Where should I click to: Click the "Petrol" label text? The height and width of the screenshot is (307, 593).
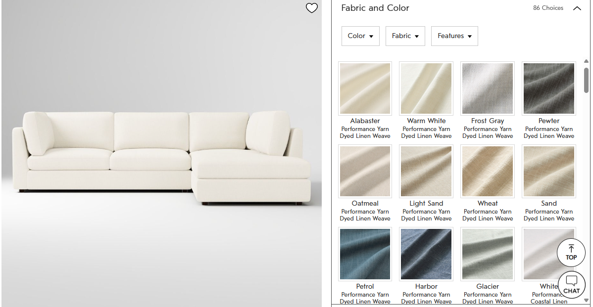click(365, 287)
